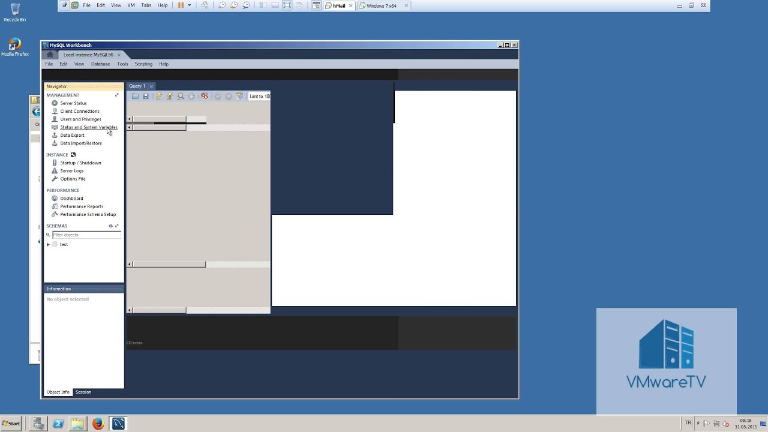Open SQL script file icon in query toolbar
Image resolution: width=768 pixels, height=432 pixels.
(x=135, y=96)
